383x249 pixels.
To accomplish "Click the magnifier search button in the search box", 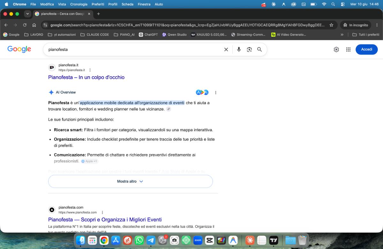I will point(259,49).
